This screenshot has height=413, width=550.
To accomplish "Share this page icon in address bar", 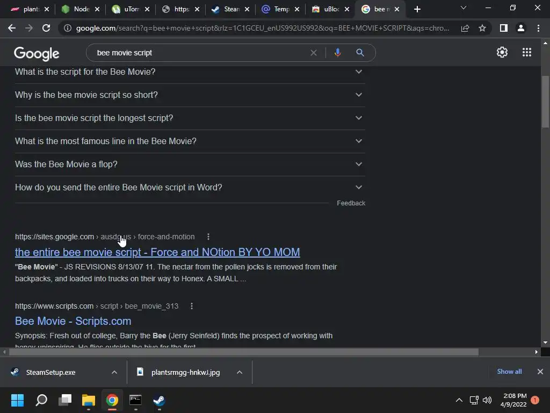I will click(465, 28).
